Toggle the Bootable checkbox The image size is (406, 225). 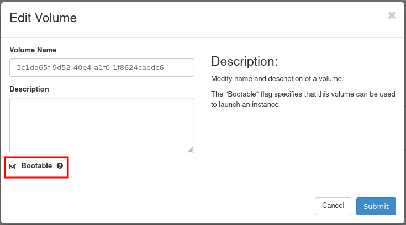click(x=13, y=167)
